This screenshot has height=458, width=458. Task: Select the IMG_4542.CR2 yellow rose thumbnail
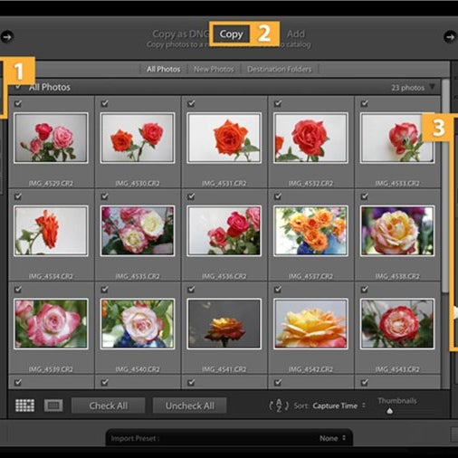click(310, 324)
